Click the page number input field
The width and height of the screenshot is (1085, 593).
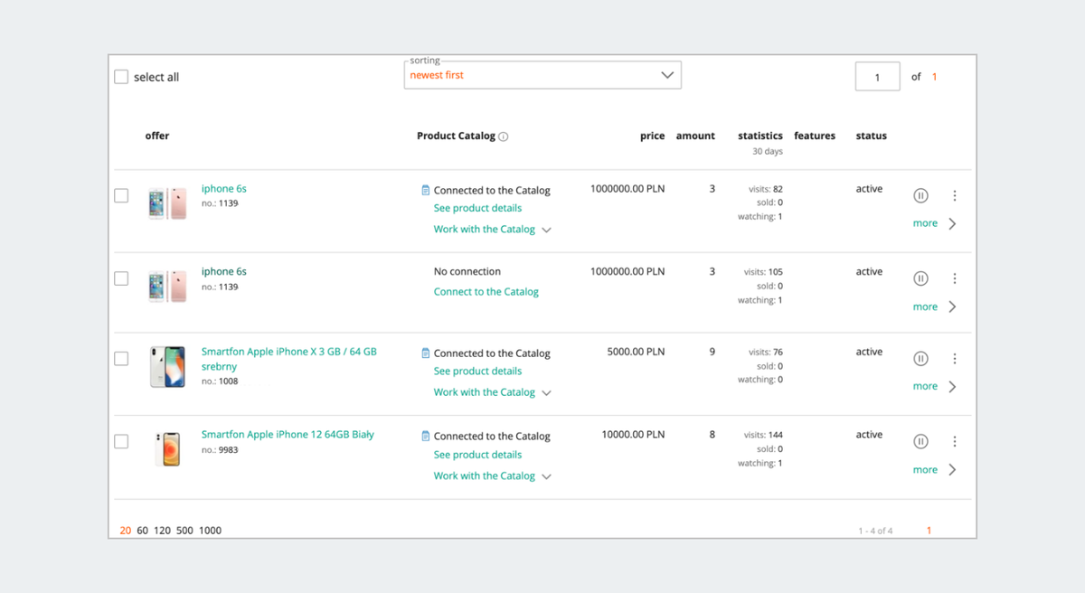point(877,77)
